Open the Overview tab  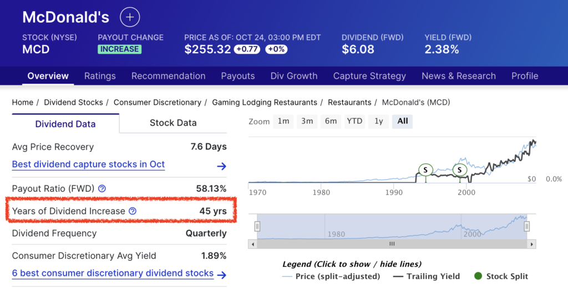(x=48, y=76)
